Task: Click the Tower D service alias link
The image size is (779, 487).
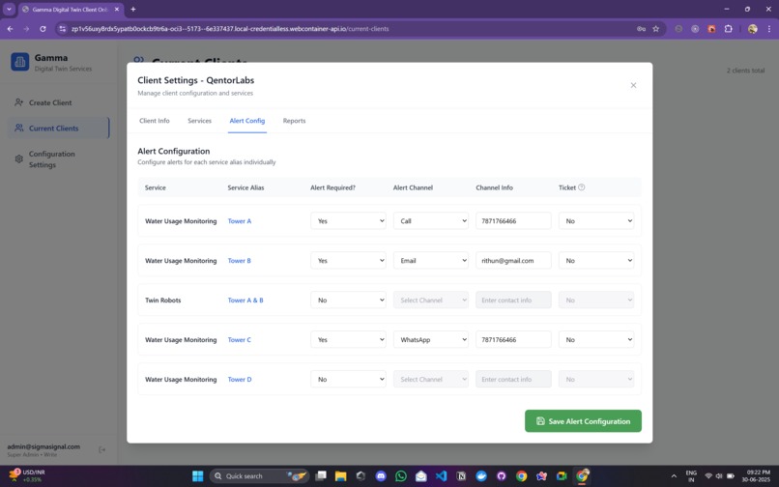Action: (240, 379)
